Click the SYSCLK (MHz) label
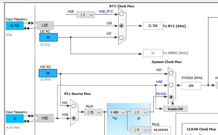The width and height of the screenshot is (218, 135). point(192,78)
